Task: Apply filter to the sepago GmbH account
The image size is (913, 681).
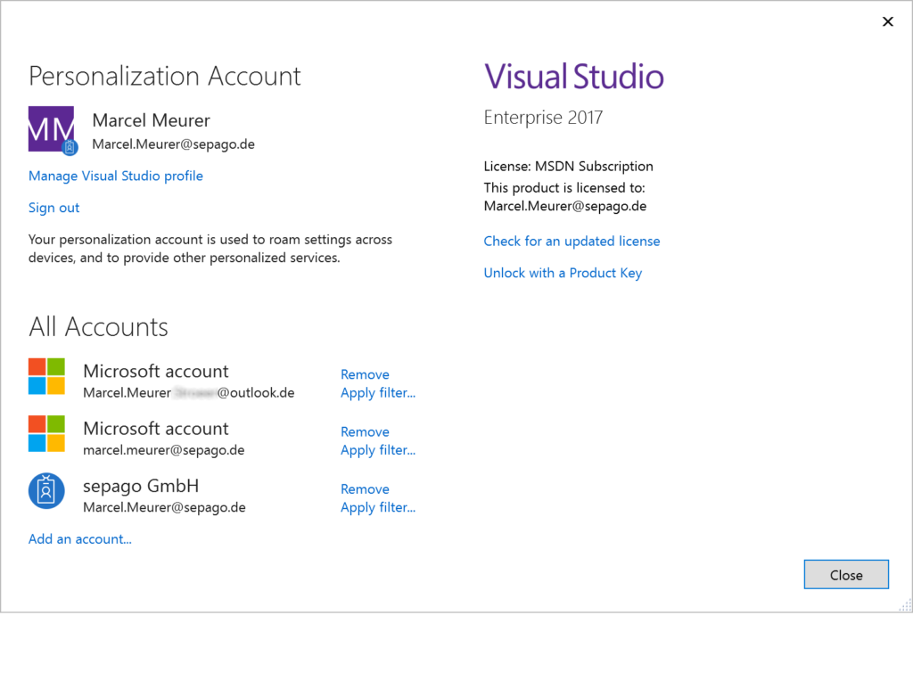Action: click(378, 507)
